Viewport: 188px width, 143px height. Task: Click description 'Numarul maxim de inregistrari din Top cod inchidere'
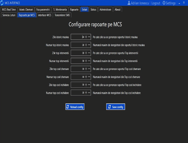117,93
